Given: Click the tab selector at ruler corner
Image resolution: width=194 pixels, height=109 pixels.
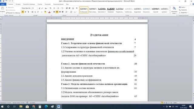Looking at the screenshot, I should 1,18.
